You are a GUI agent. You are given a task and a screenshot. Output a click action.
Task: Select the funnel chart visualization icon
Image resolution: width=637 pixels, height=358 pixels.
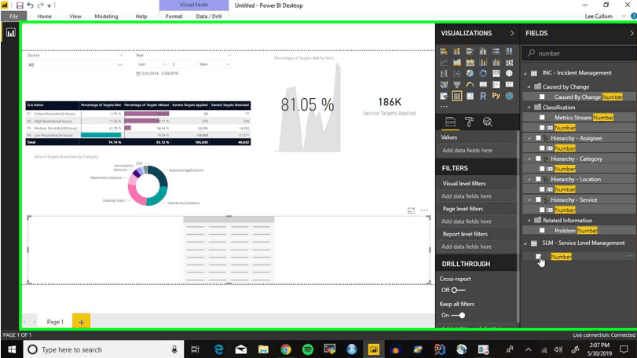pos(456,85)
